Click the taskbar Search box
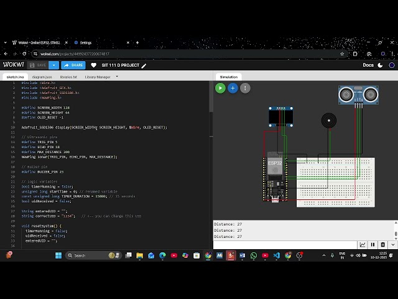Viewport: 398px width, 299px height. tap(93, 255)
